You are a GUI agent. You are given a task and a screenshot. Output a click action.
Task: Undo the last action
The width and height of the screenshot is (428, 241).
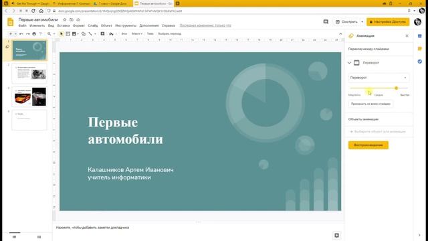pos(21,33)
